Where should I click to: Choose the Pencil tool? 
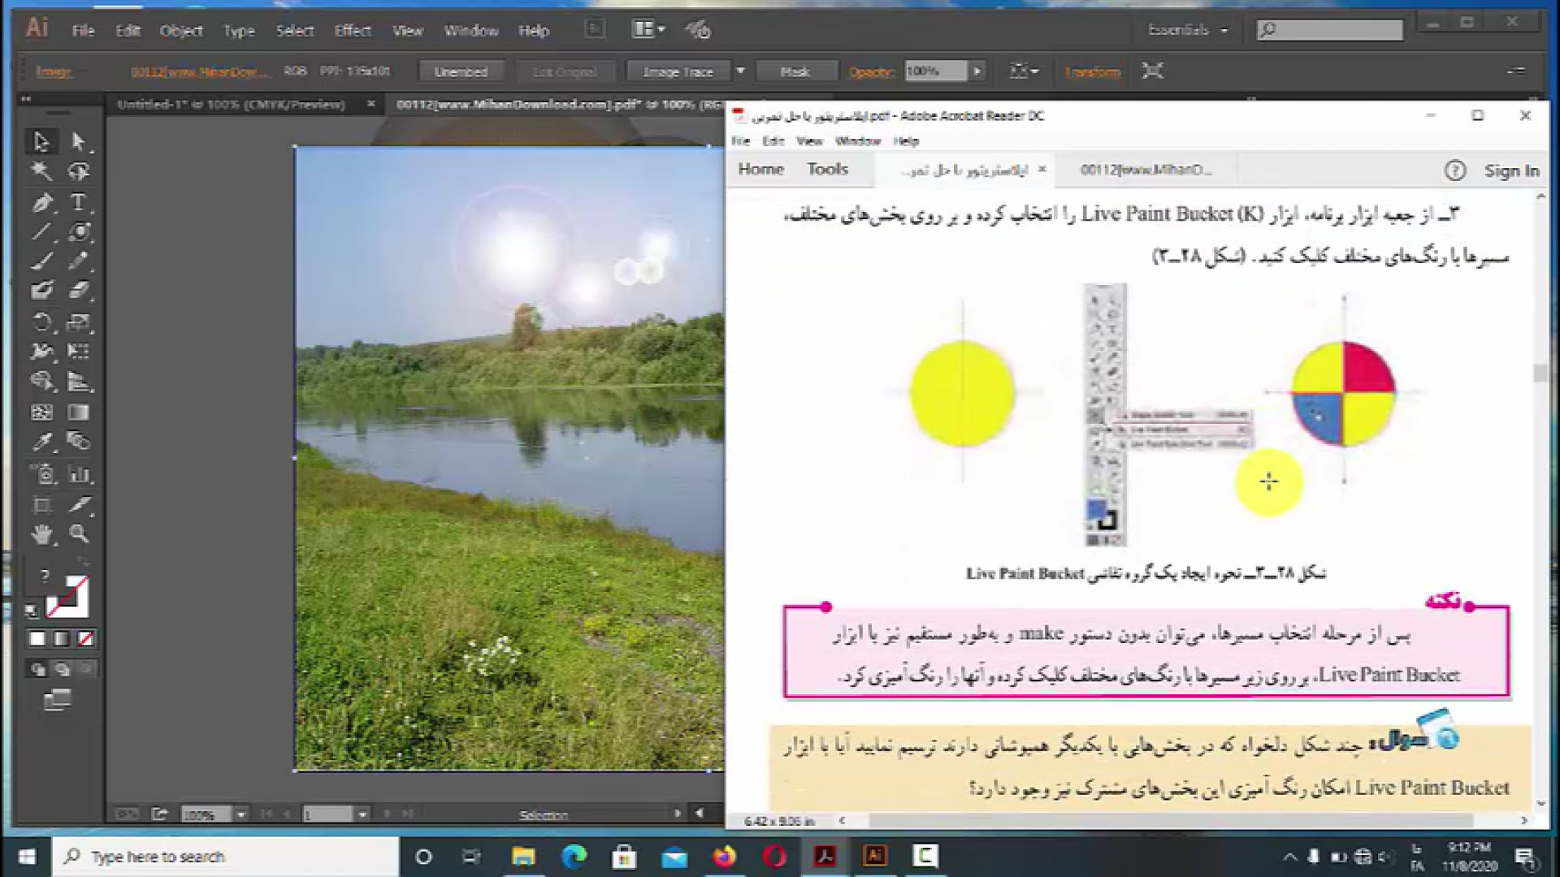[79, 261]
